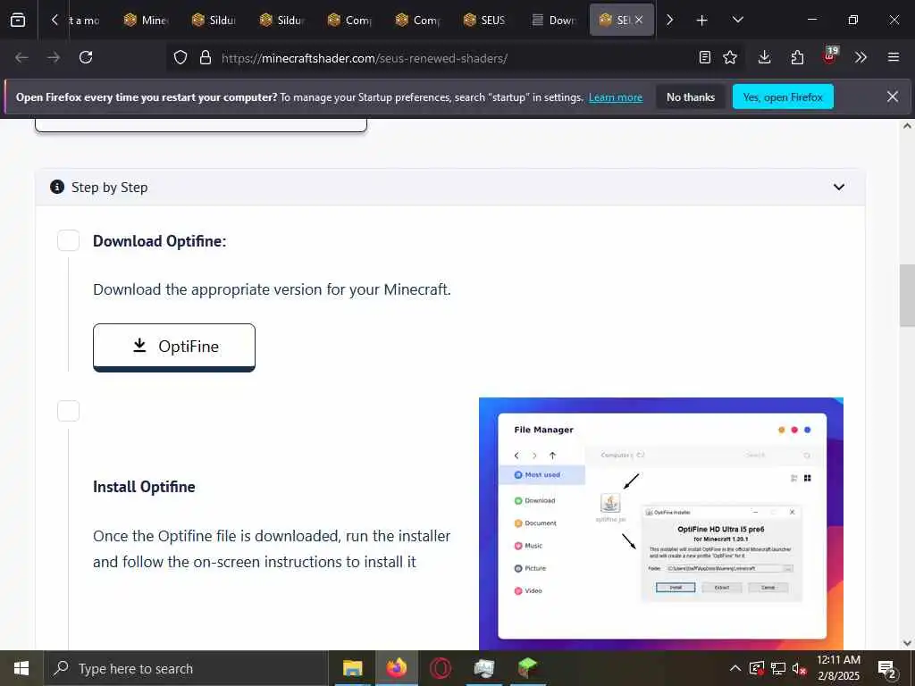Click Firefox icon in taskbar
The width and height of the screenshot is (915, 686).
pos(396,668)
